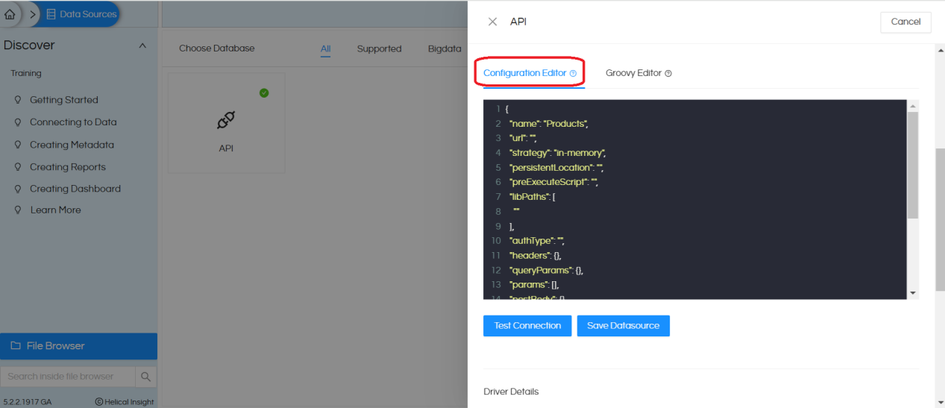Viewport: 945px width, 408px height.
Task: Switch to Configuration Editor tab
Action: (524, 73)
